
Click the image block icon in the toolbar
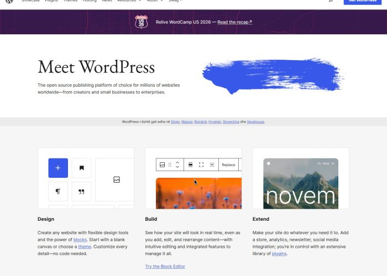click(162, 165)
